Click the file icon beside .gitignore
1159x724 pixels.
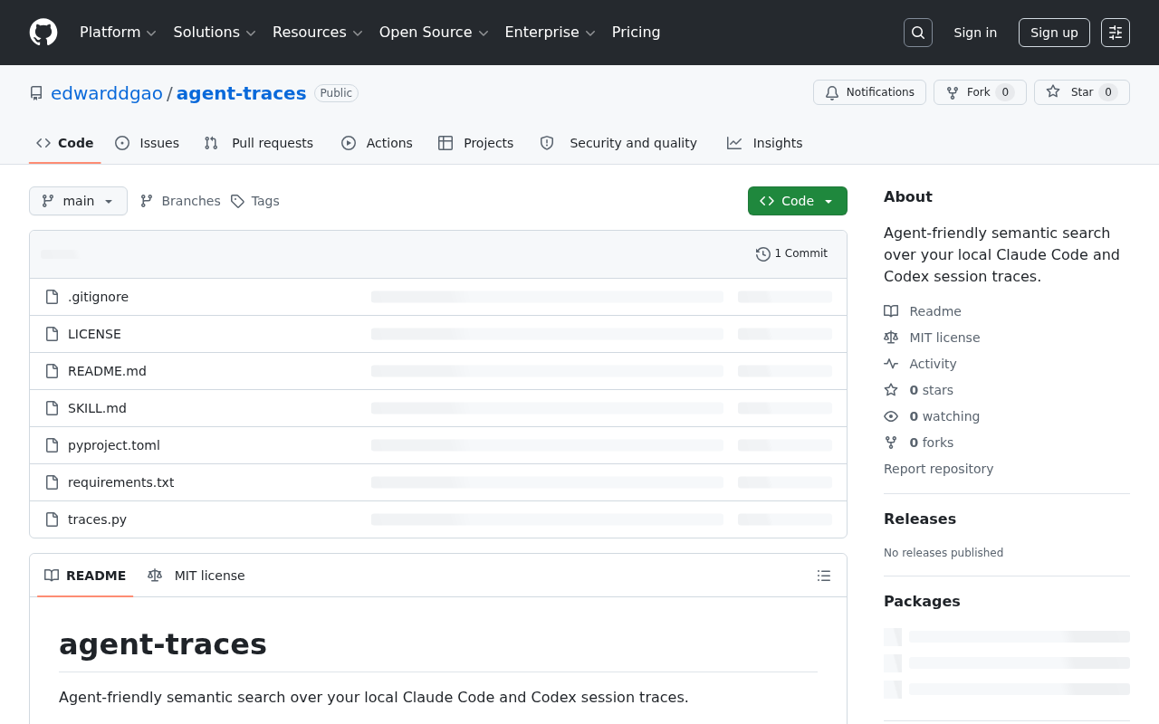(53, 297)
